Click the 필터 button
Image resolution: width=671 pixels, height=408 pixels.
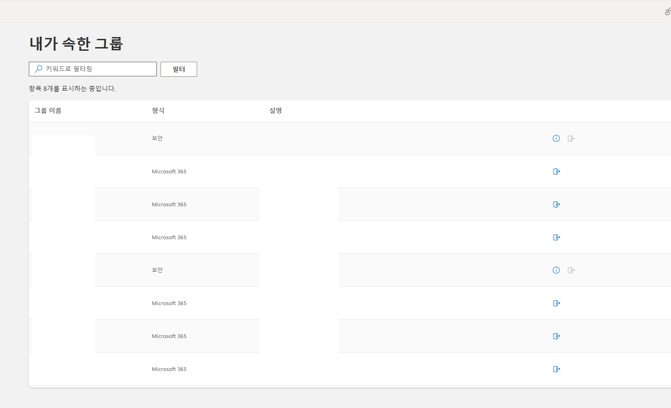pos(179,69)
